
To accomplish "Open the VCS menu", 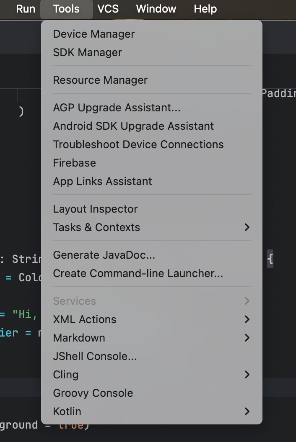I will pos(108,9).
